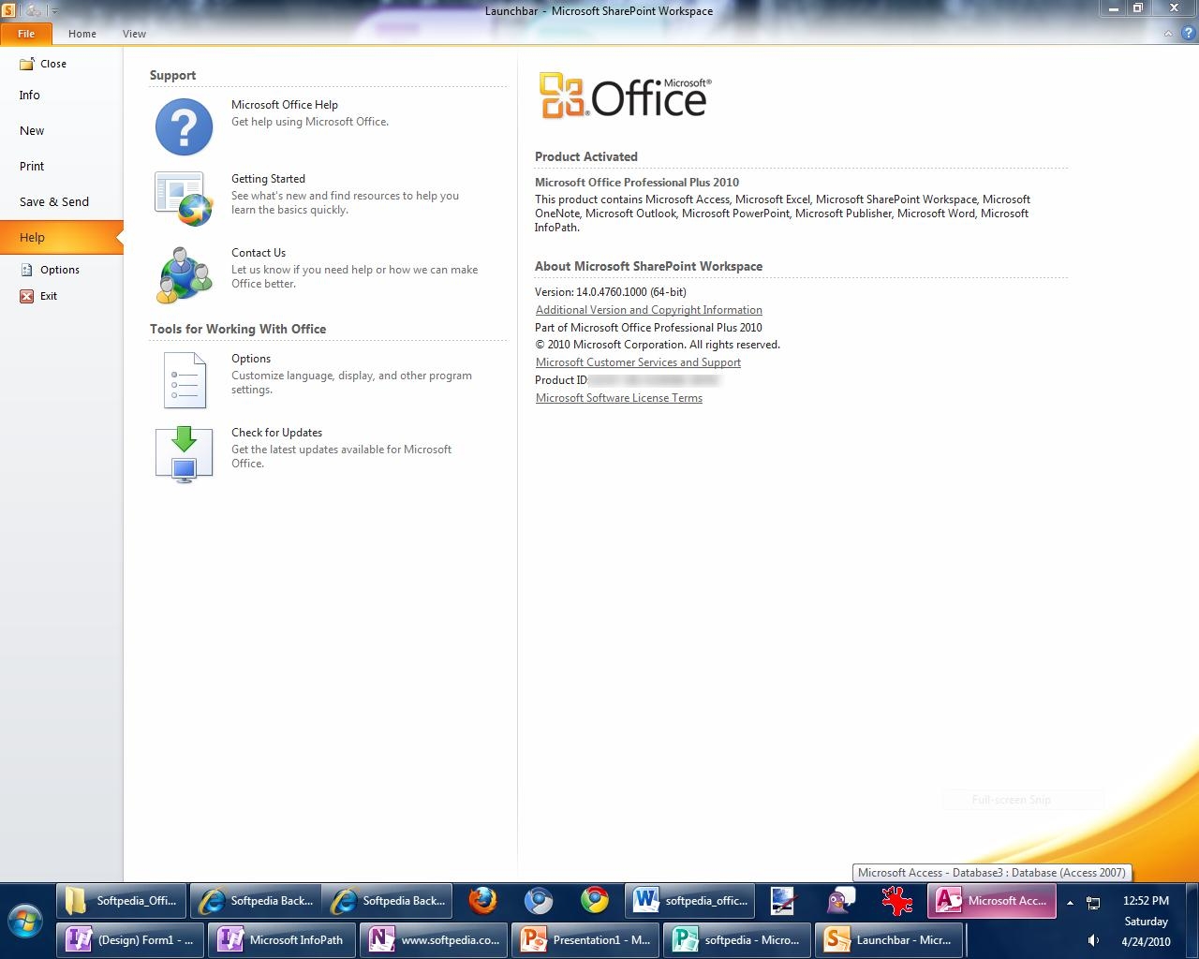Switch to Microsoft InfoPath taskbar button

tap(282, 939)
